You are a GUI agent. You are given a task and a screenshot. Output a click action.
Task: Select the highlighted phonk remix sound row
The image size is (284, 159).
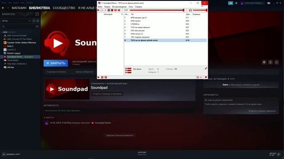[x=166, y=40]
